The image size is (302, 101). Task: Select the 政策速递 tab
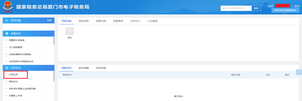click(101, 68)
